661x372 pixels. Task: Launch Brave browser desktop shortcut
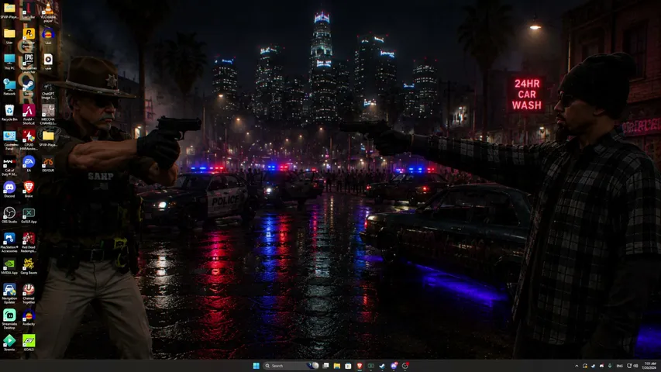29,190
